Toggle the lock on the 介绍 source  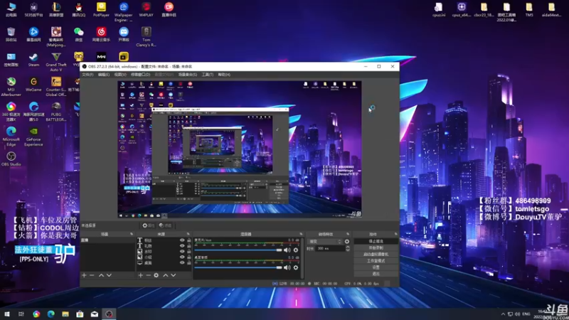click(x=188, y=257)
